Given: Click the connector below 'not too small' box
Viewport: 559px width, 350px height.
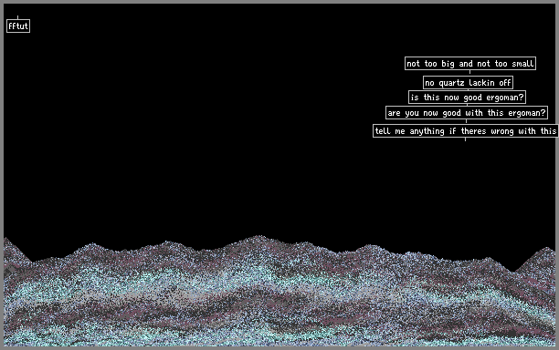Looking at the screenshot, I should click(469, 72).
